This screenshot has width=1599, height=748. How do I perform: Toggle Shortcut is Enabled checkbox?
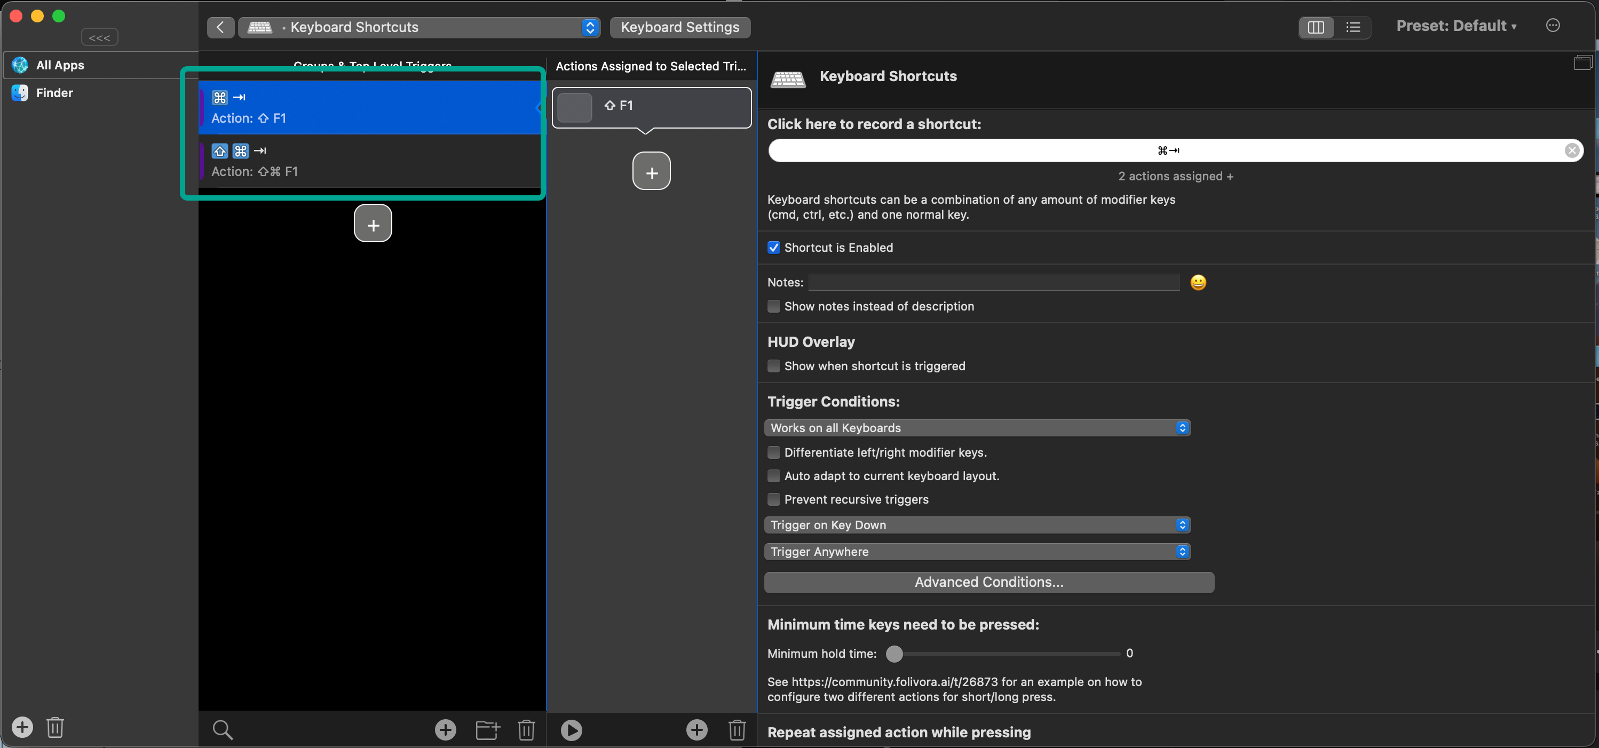pyautogui.click(x=774, y=248)
